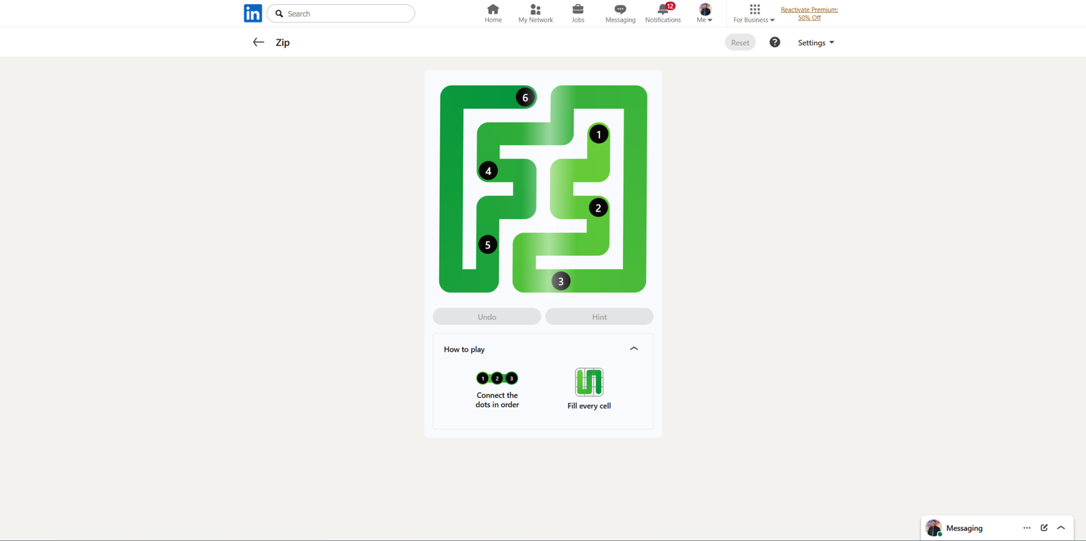Open the Settings dropdown

tap(816, 43)
